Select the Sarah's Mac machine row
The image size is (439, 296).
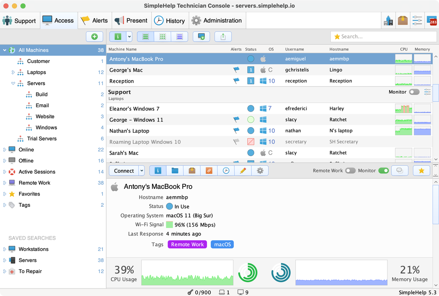tap(269, 153)
